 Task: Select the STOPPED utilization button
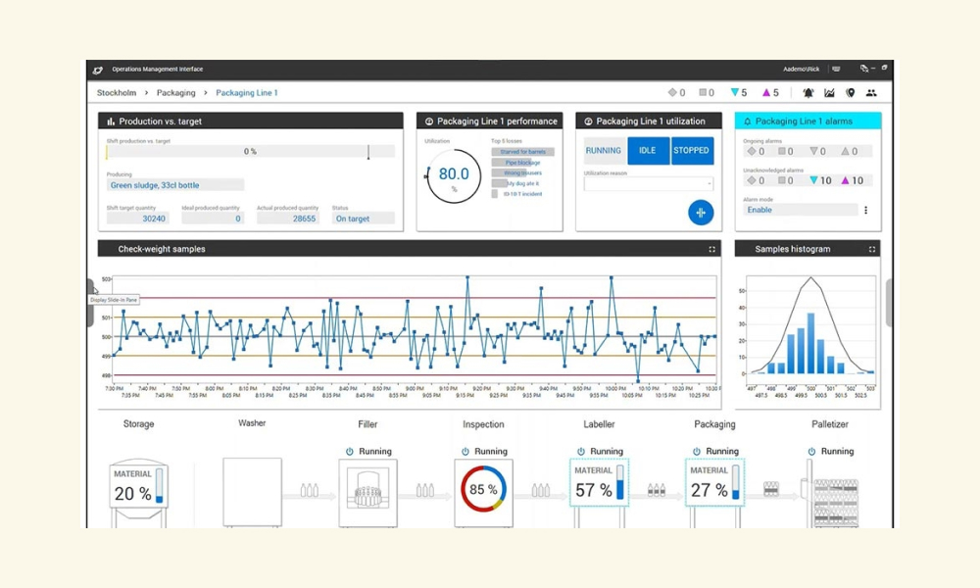pyautogui.click(x=691, y=151)
